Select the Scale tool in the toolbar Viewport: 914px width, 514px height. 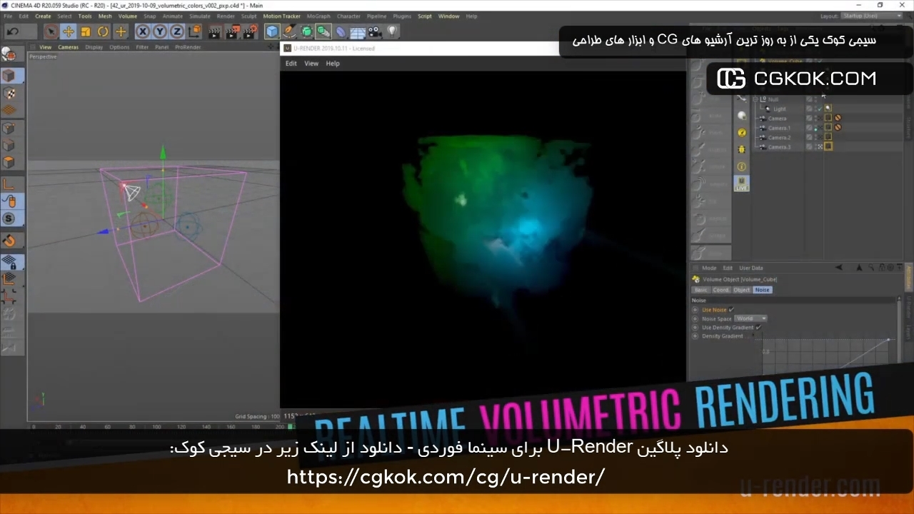pos(86,31)
